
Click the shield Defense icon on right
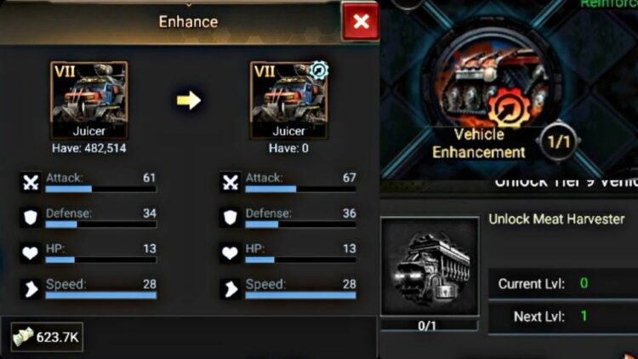coord(231,217)
